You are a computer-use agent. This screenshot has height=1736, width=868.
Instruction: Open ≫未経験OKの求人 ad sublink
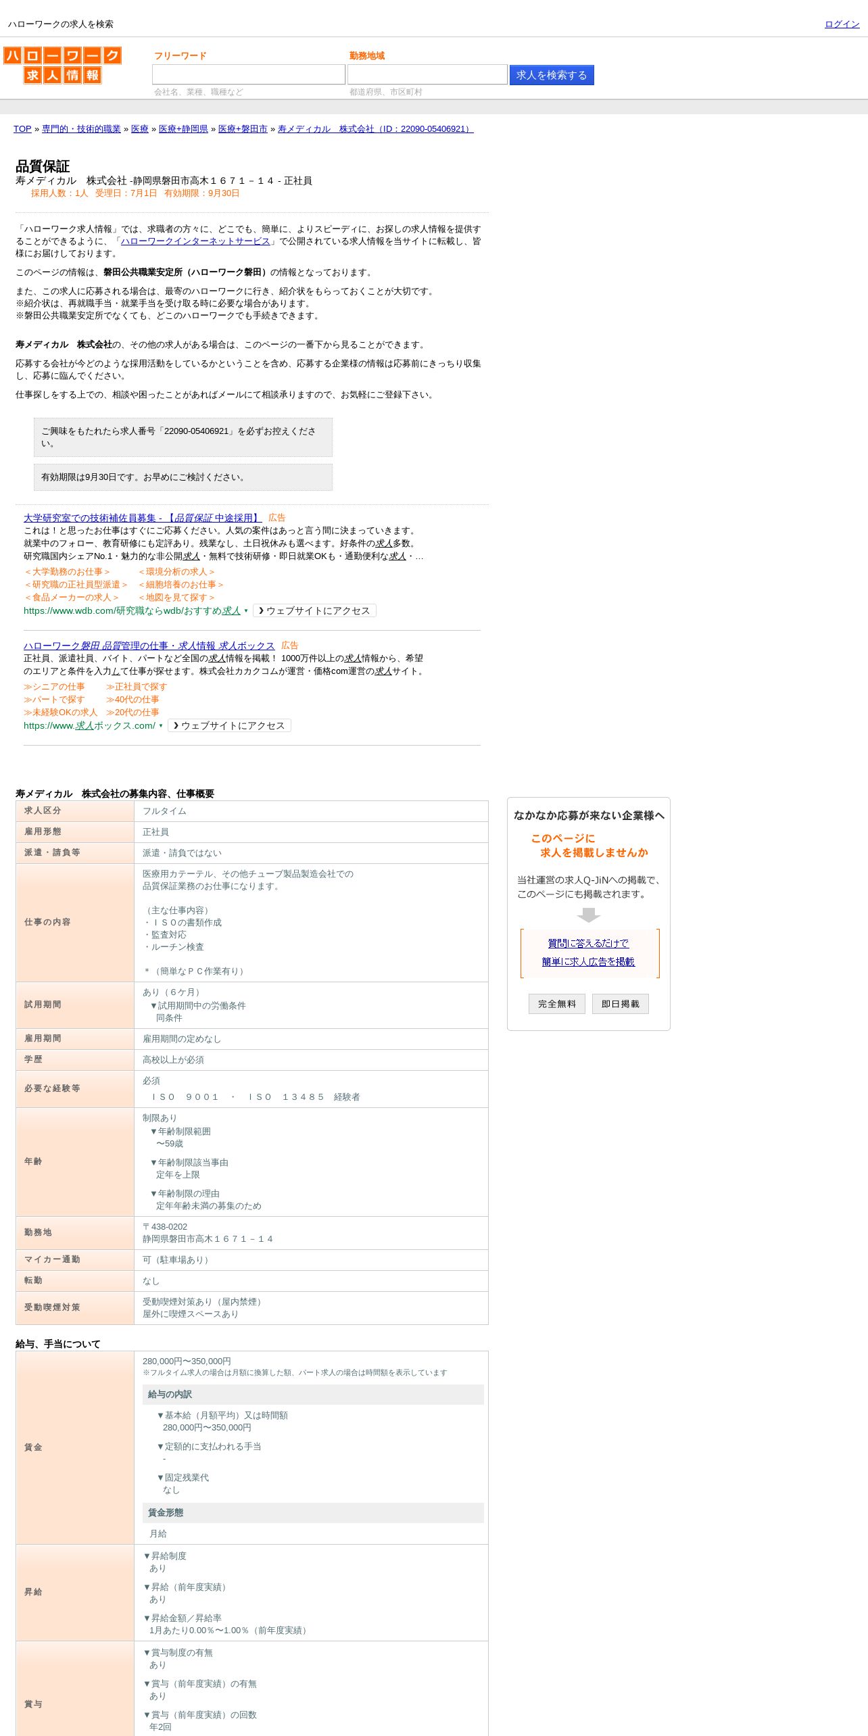point(60,713)
